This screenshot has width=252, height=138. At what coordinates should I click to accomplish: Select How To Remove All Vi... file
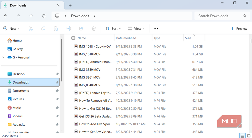tap(96, 101)
